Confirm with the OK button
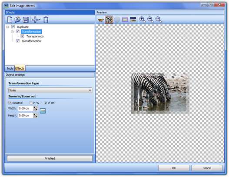 [x=174, y=168]
